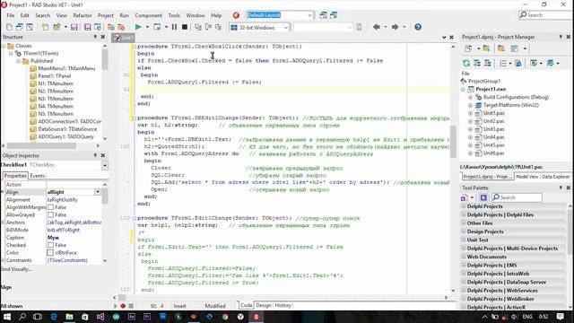Toggle the AllowGrayed checkbox
Viewport: 574px width, 323px height.
coord(50,215)
